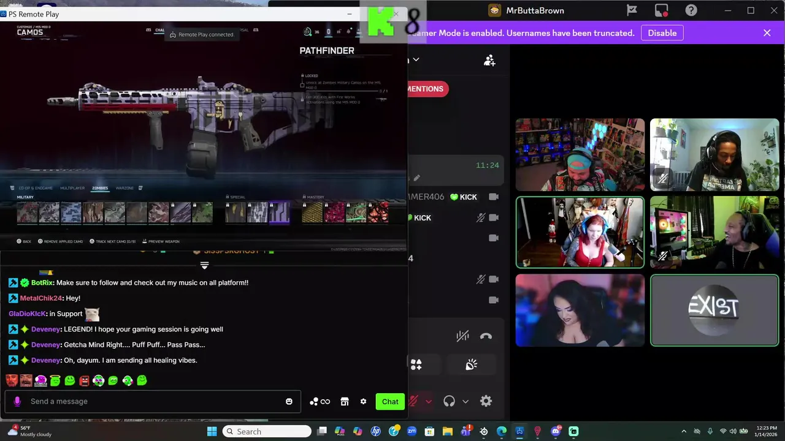The height and width of the screenshot is (441, 785).
Task: Click the add friends to DM icon
Action: coord(489,61)
